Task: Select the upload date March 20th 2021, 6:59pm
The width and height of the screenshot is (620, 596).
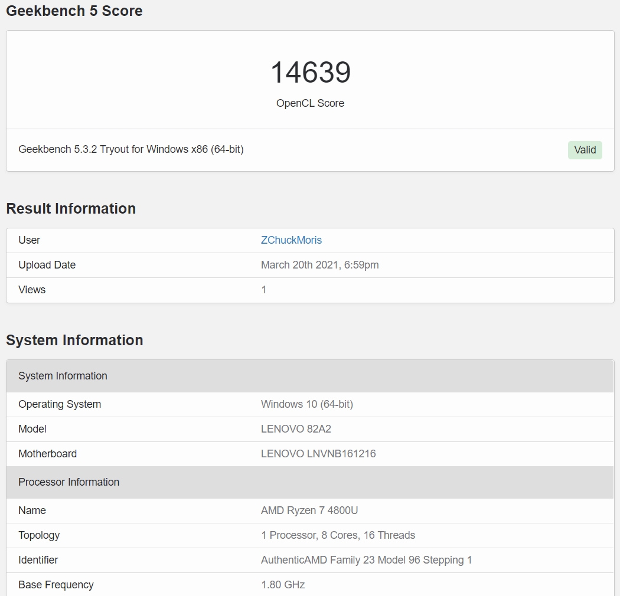Action: pyautogui.click(x=320, y=265)
